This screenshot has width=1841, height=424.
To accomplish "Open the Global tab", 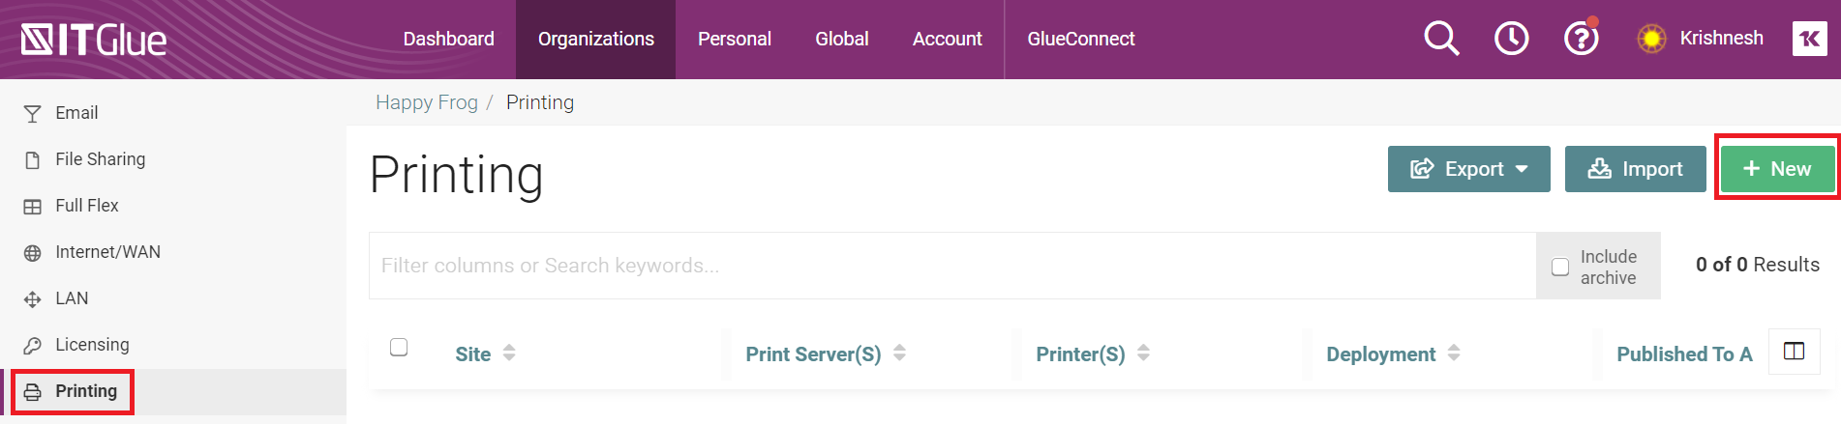I will click(x=842, y=39).
